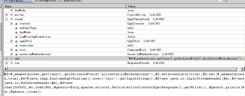Click the cmd variable icon
Viewport: 245px width, 96px height.
coord(12,58)
